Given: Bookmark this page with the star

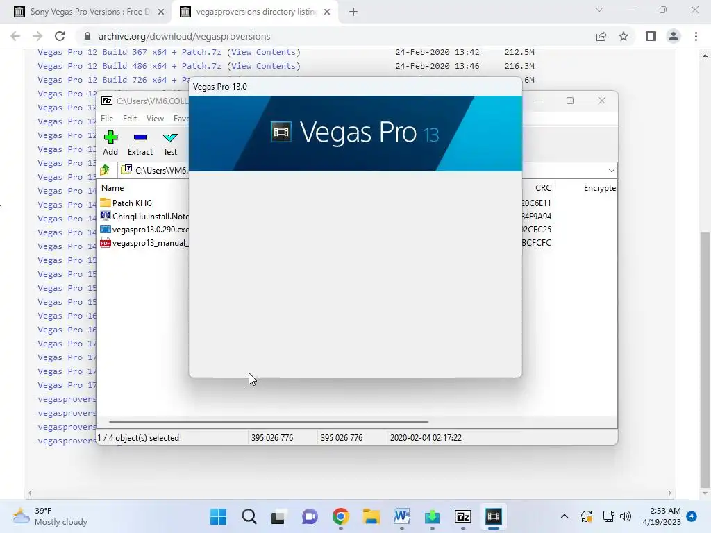Looking at the screenshot, I should (x=624, y=36).
